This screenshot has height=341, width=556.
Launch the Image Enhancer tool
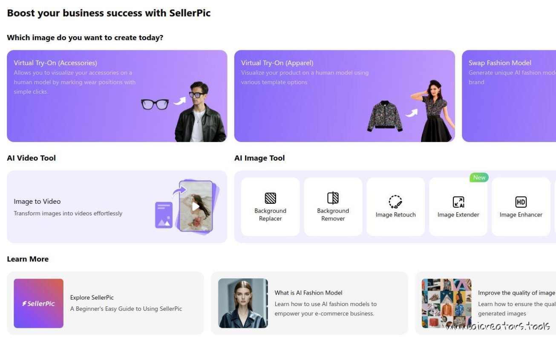521,206
